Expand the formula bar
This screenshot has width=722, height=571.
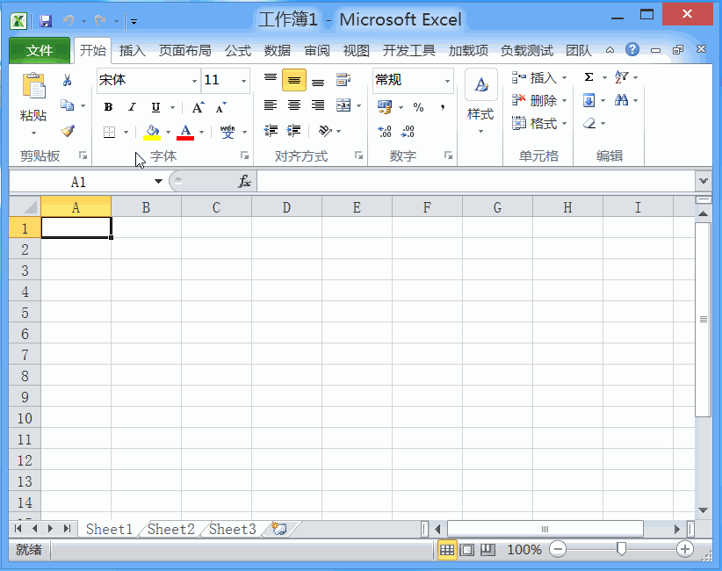(x=704, y=181)
